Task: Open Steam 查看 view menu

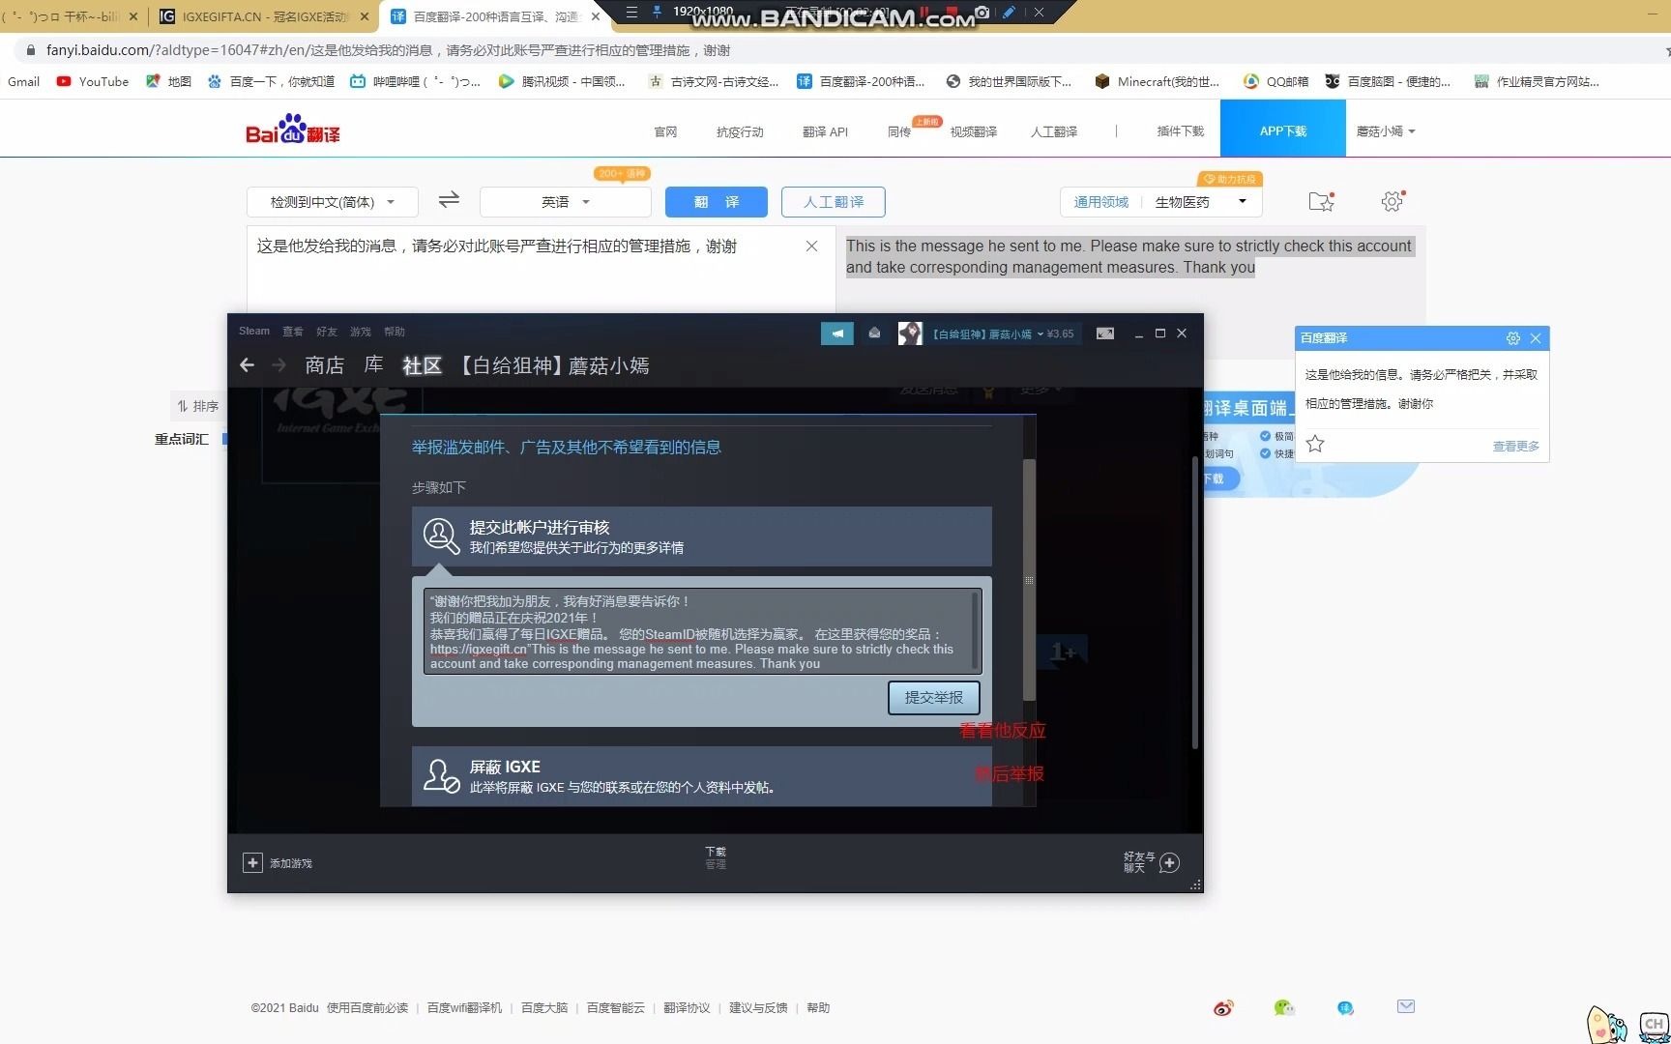Action: pyautogui.click(x=293, y=332)
